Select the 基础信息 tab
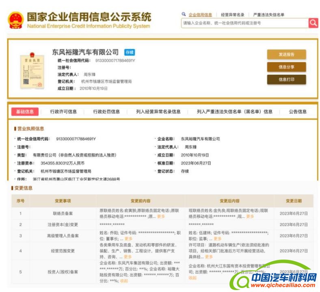The width and height of the screenshot is (320, 292). pyautogui.click(x=25, y=112)
